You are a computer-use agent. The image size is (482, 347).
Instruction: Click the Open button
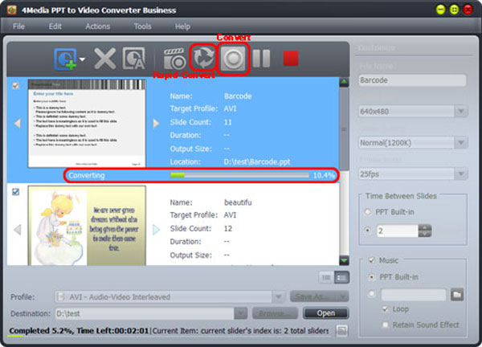[x=326, y=313]
